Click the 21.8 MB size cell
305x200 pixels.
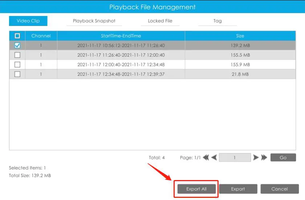tap(240, 74)
